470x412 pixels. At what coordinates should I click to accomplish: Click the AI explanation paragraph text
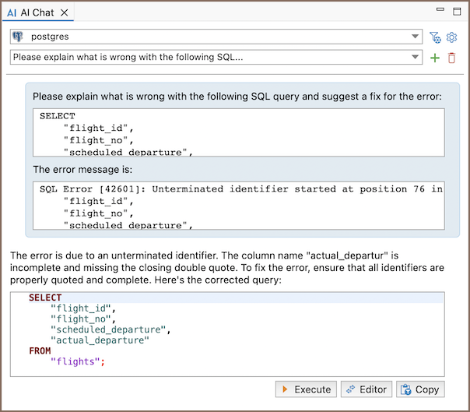[226, 267]
